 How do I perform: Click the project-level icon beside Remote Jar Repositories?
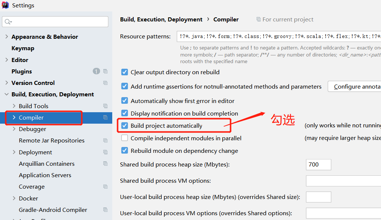[106, 140]
